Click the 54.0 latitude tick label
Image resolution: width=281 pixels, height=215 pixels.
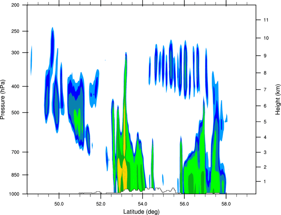click(143, 204)
